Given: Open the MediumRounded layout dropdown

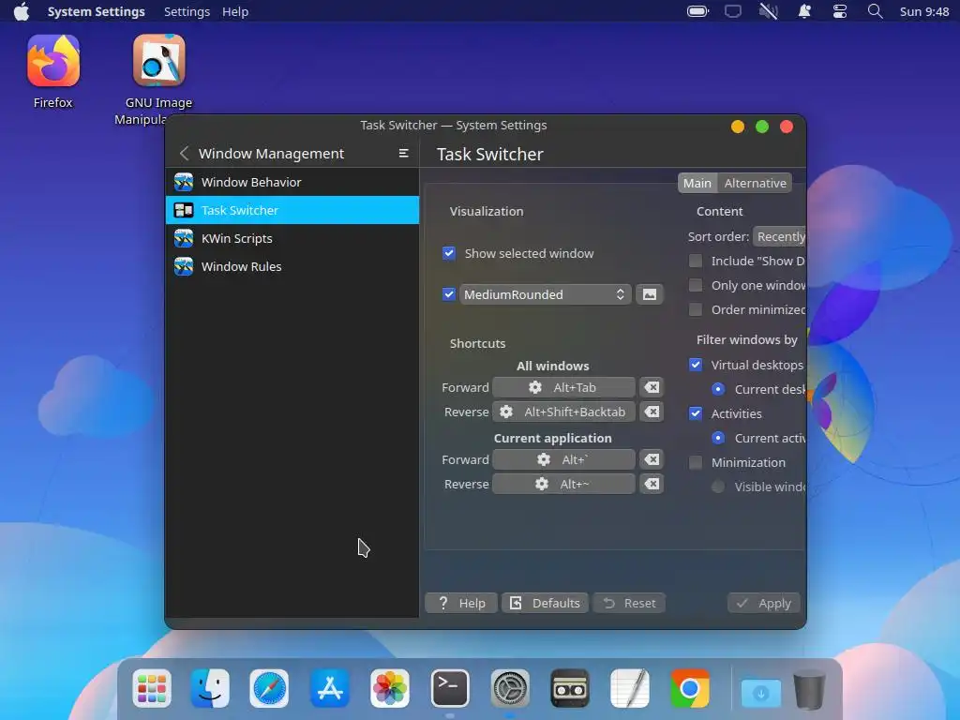Looking at the screenshot, I should point(545,294).
